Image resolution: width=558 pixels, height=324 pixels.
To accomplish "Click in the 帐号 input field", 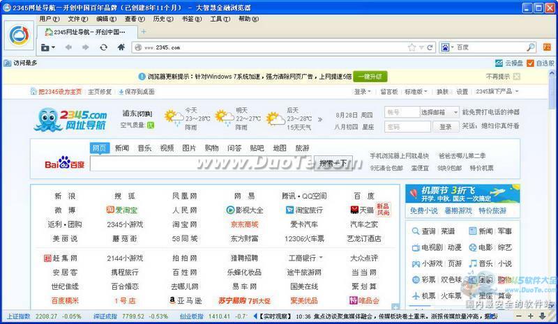I will (x=402, y=112).
